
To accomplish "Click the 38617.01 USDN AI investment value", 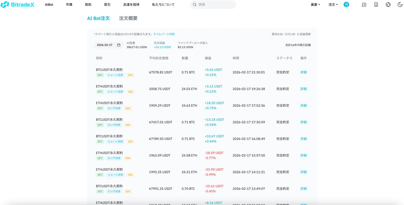I will [137, 47].
